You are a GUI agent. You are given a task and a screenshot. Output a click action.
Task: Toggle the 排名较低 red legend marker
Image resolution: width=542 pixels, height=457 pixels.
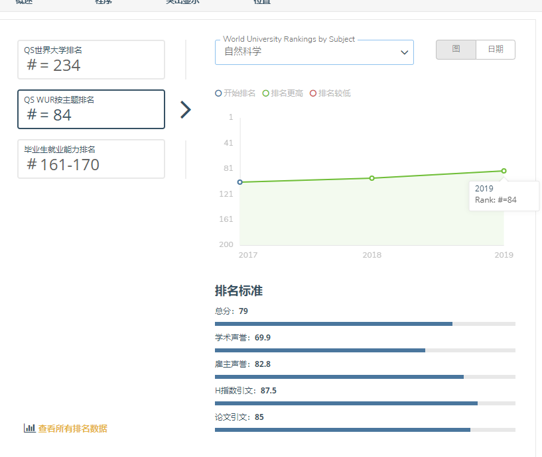click(313, 93)
